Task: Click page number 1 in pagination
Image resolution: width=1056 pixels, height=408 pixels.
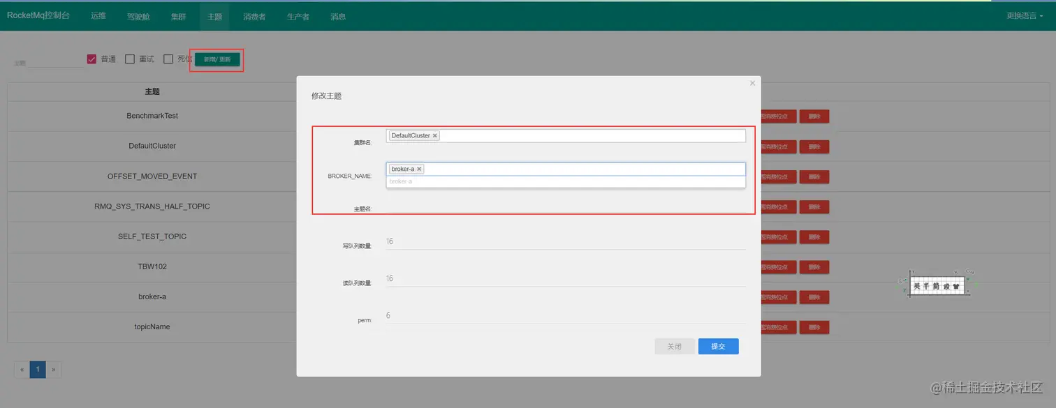Action: (x=38, y=370)
